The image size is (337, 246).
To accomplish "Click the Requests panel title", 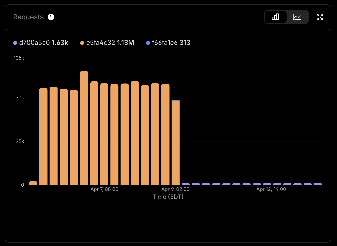I will pyautogui.click(x=28, y=17).
